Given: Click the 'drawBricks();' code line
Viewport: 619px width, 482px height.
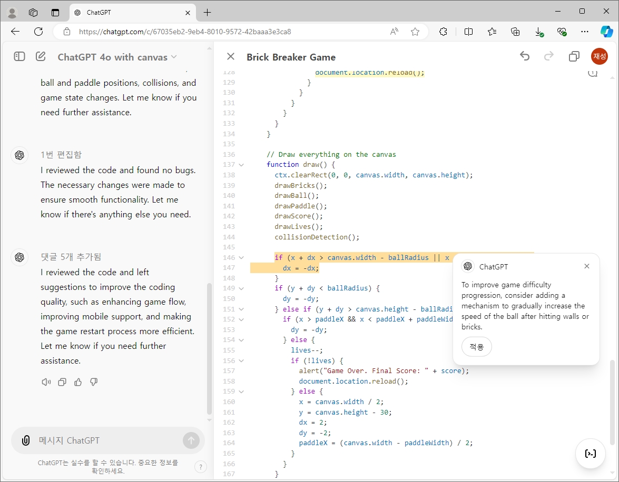Looking at the screenshot, I should [301, 185].
